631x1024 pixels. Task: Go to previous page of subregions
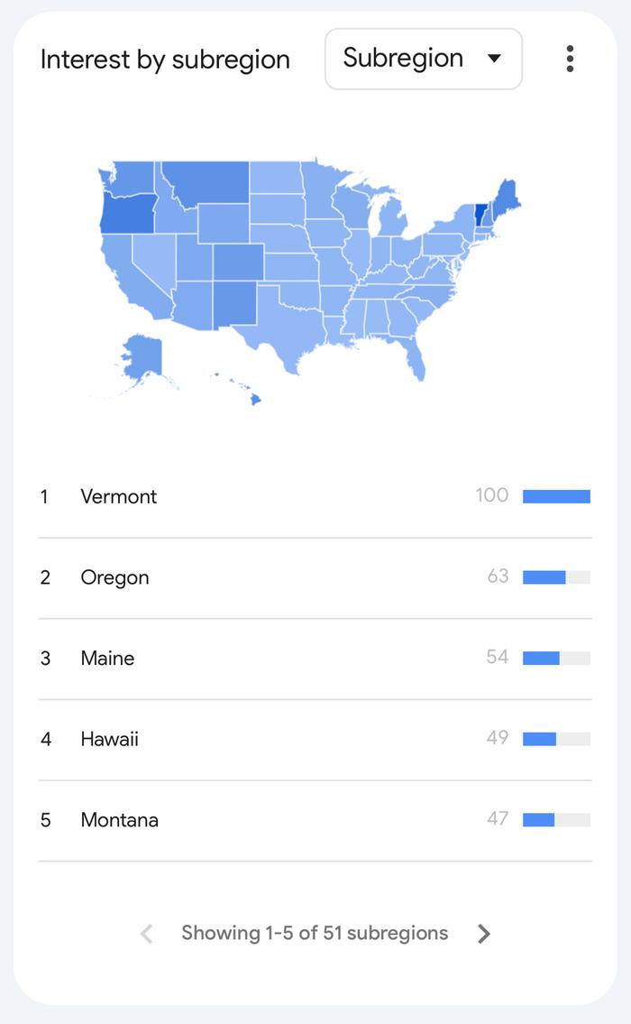coord(147,934)
